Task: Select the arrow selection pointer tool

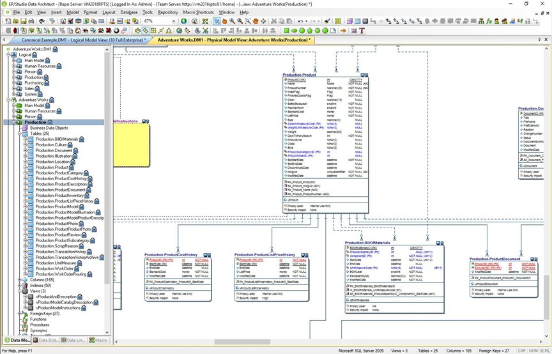Action: pyautogui.click(x=217, y=21)
